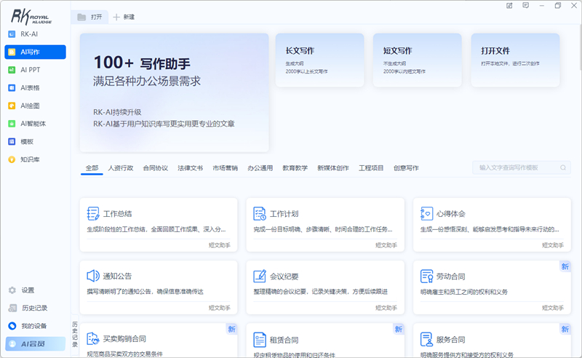Select the 法律文书 tab
582x358 pixels.
click(191, 168)
